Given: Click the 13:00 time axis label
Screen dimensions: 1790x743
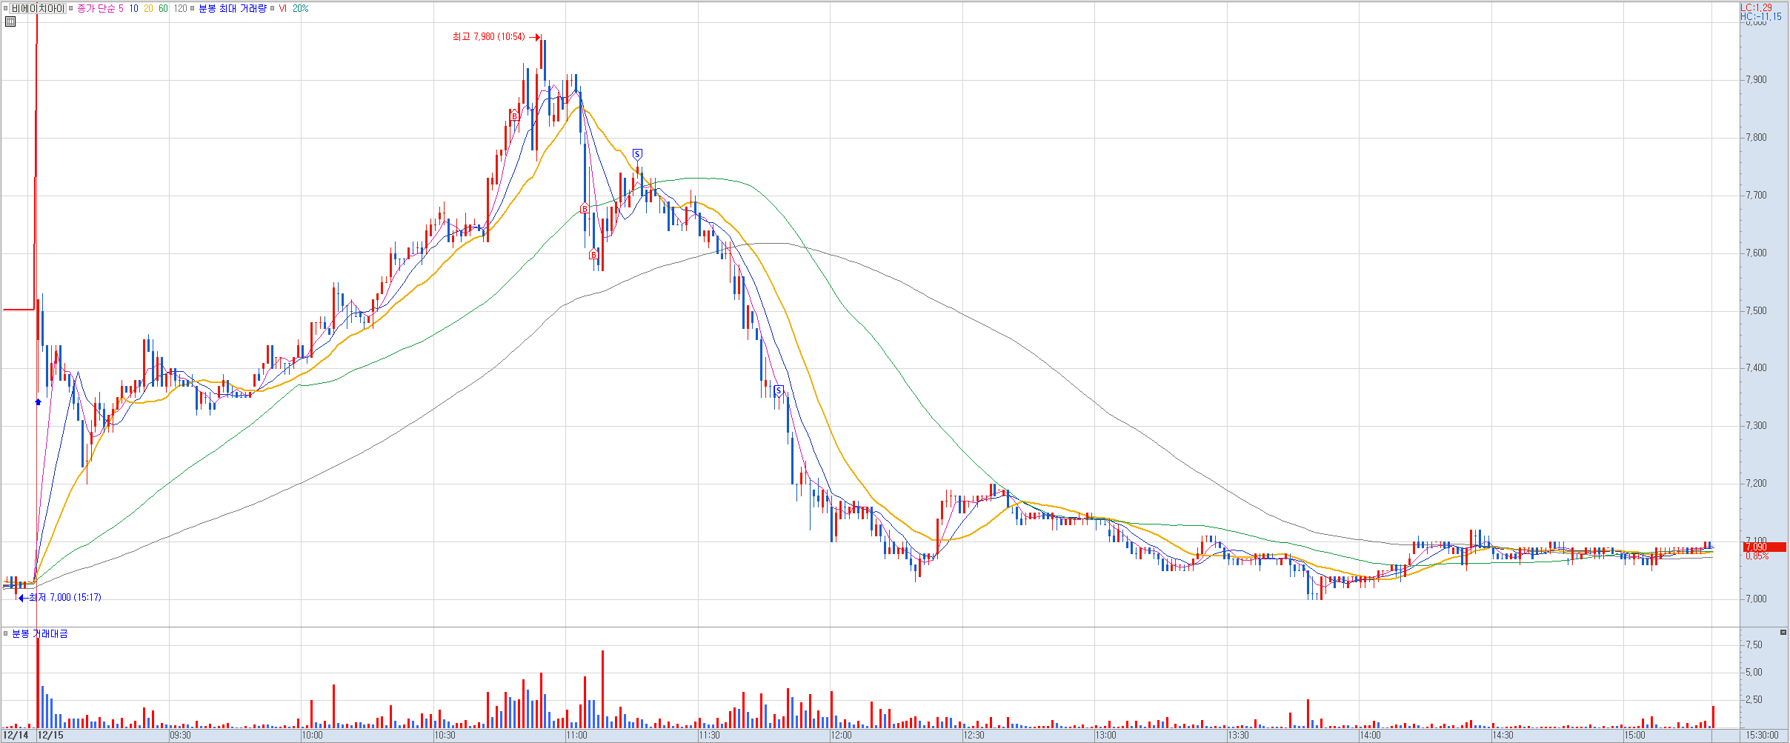Looking at the screenshot, I should 1106,736.
